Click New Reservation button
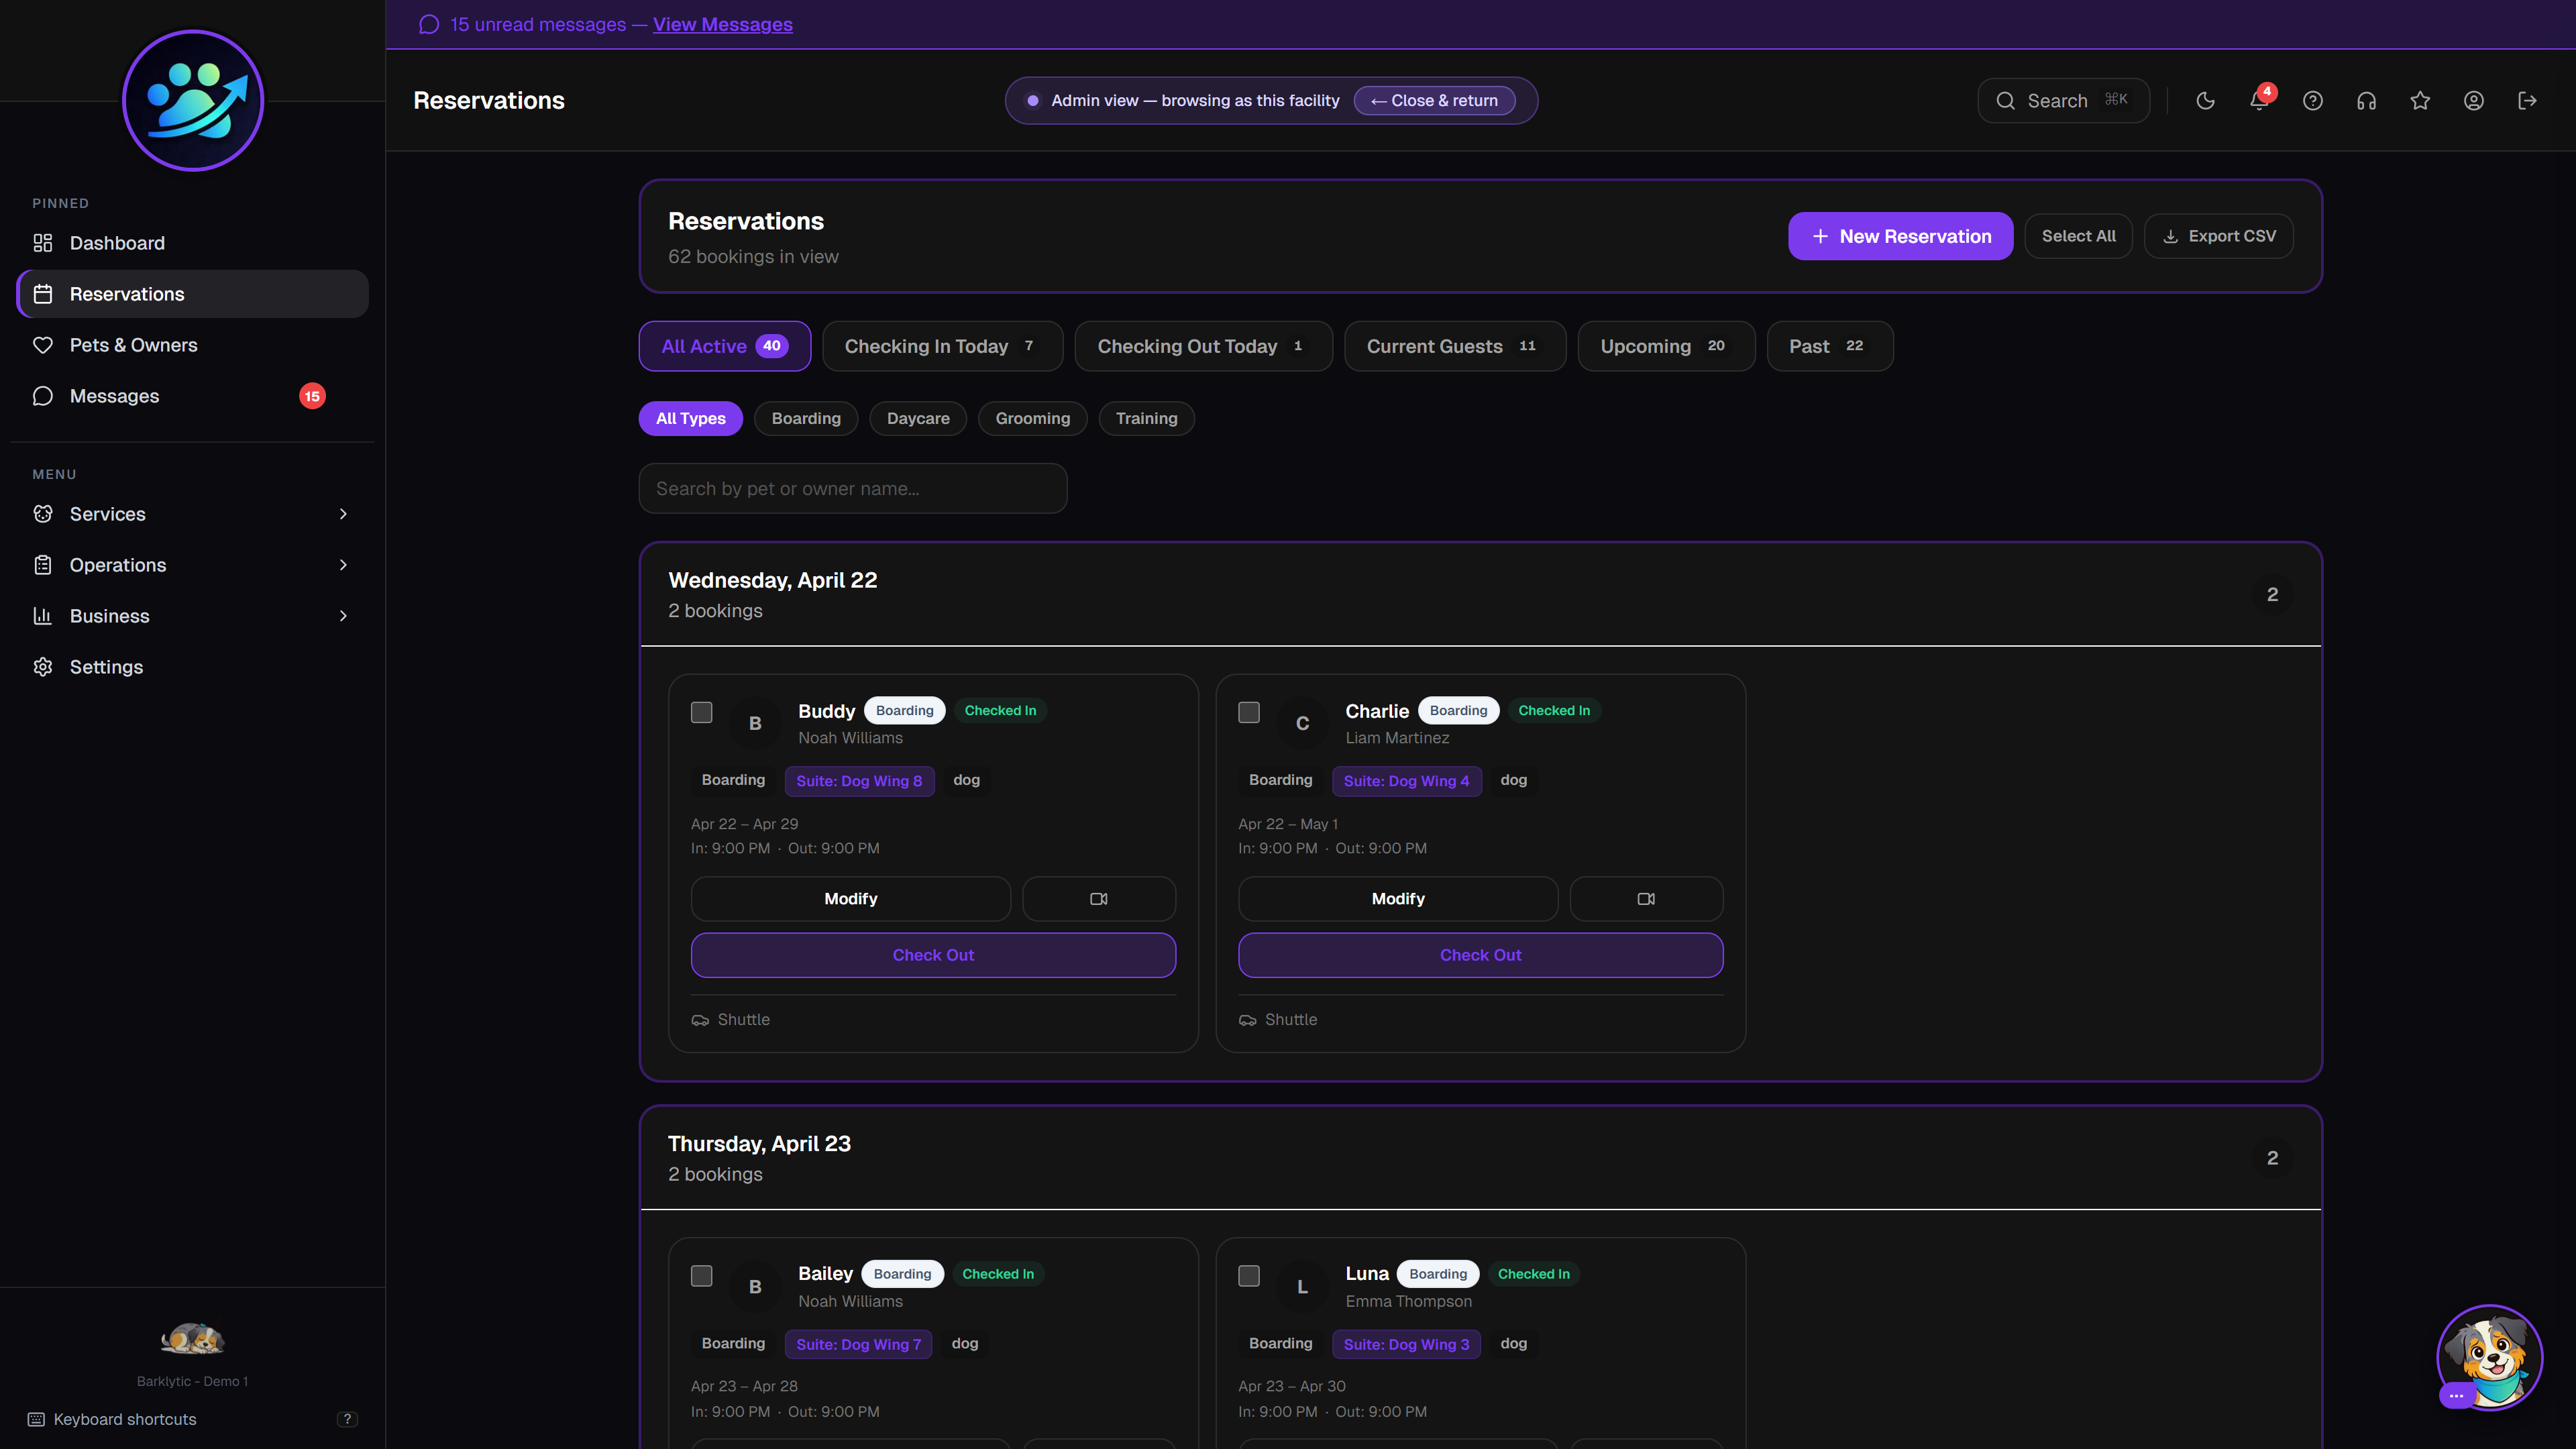The width and height of the screenshot is (2576, 1449). [x=1900, y=236]
